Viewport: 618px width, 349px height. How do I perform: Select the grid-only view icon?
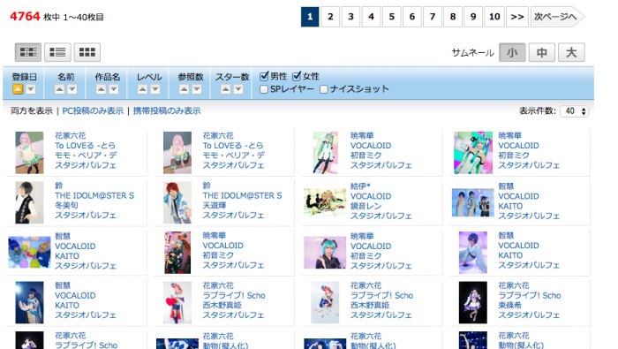(x=87, y=52)
